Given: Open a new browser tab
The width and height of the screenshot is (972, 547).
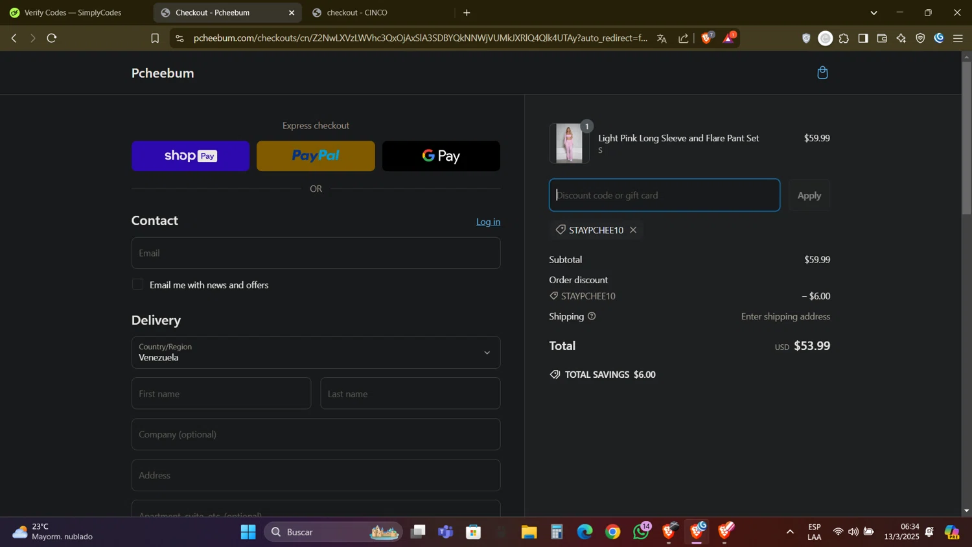Looking at the screenshot, I should [467, 12].
